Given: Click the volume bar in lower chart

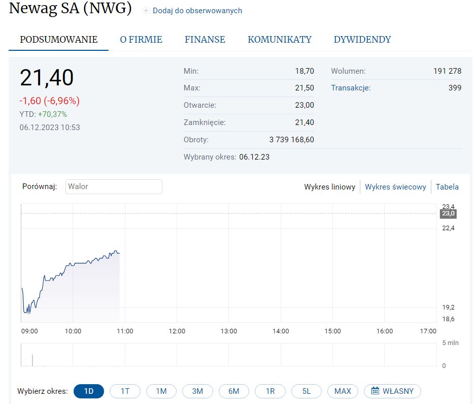Looking at the screenshot, I should pos(32,360).
